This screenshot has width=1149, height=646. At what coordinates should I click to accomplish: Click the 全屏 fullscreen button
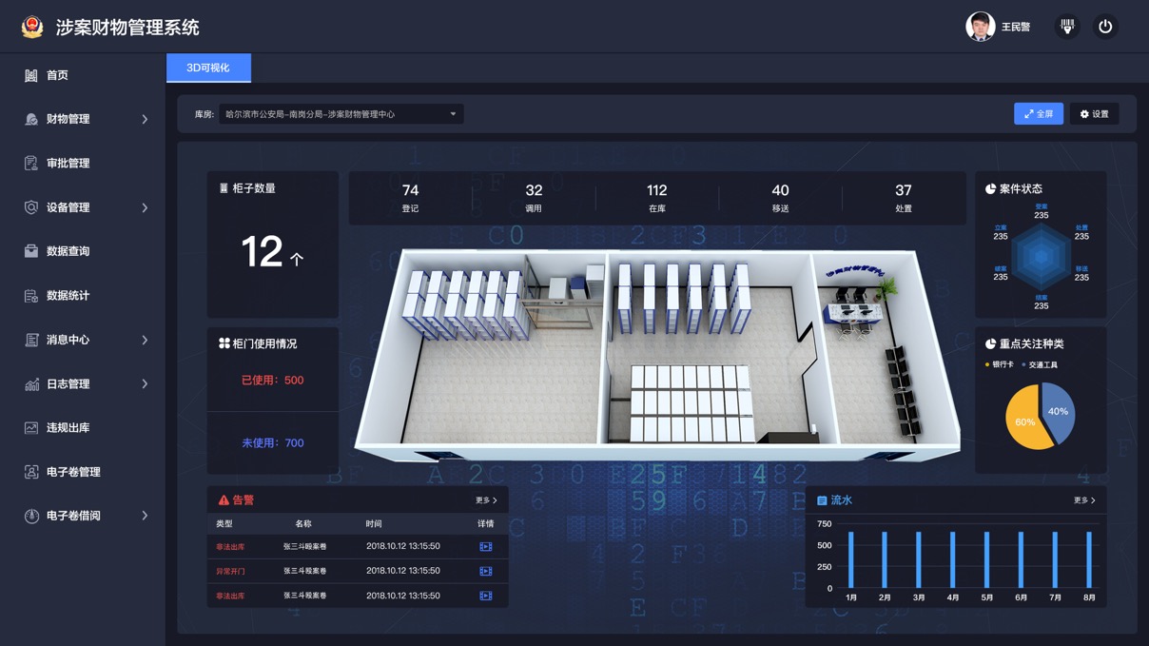[x=1038, y=114]
